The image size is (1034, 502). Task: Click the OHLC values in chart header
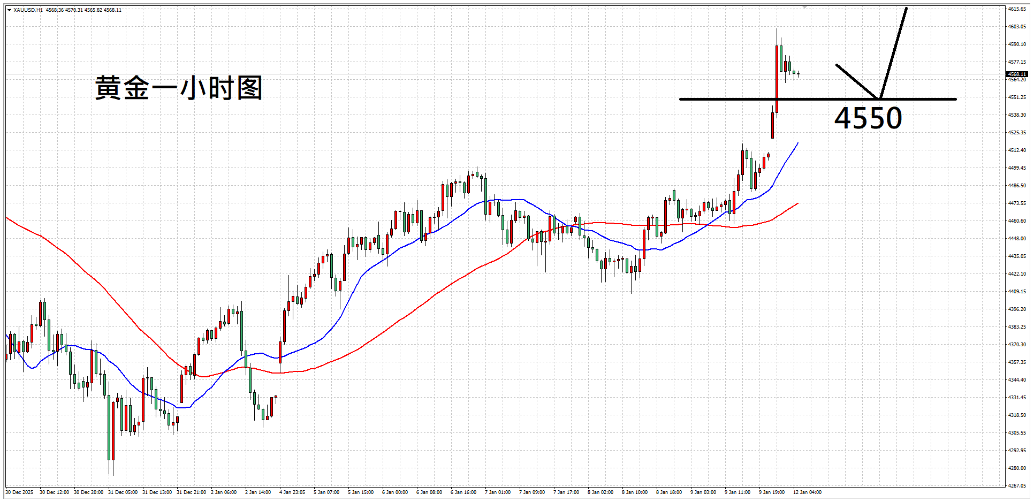(x=83, y=10)
